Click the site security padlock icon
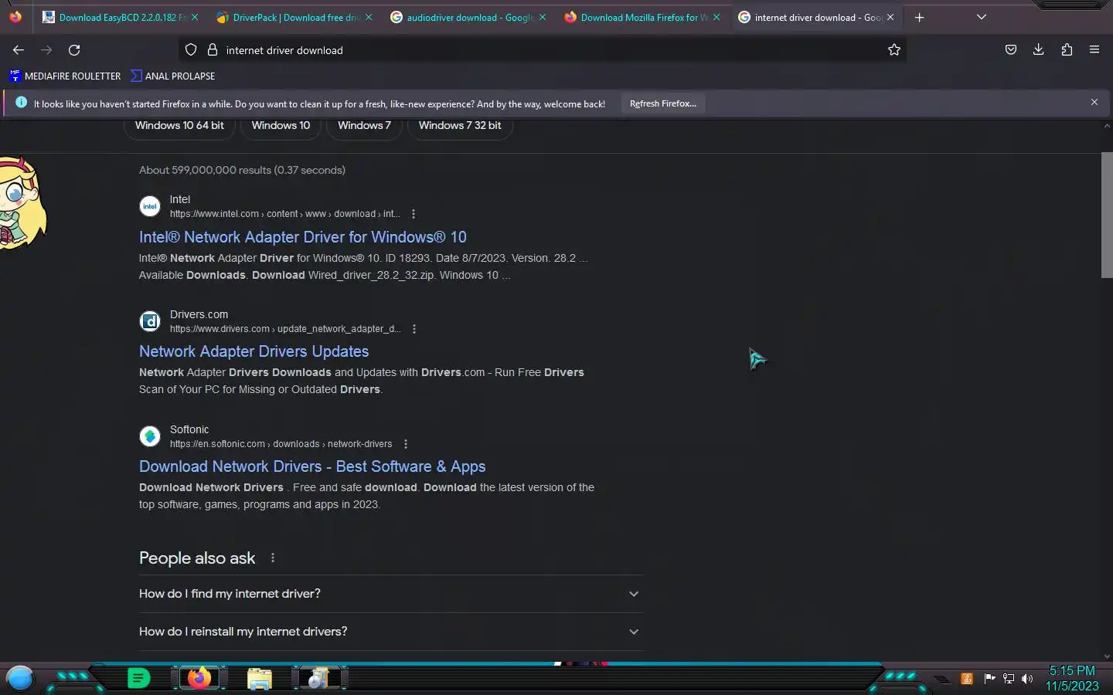 (213, 50)
